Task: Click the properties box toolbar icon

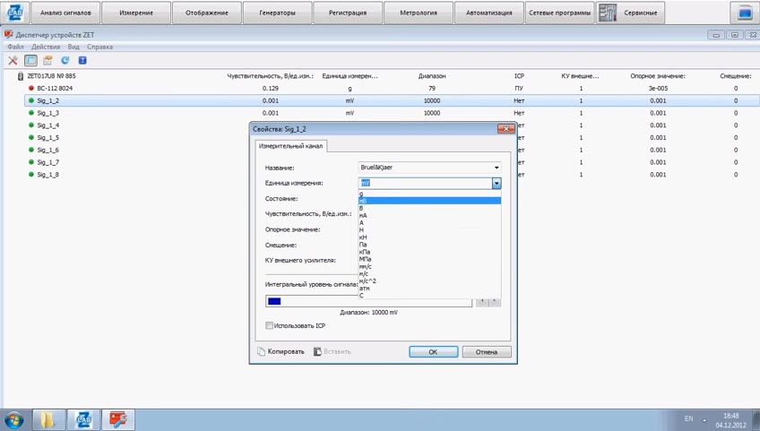Action: [x=47, y=61]
